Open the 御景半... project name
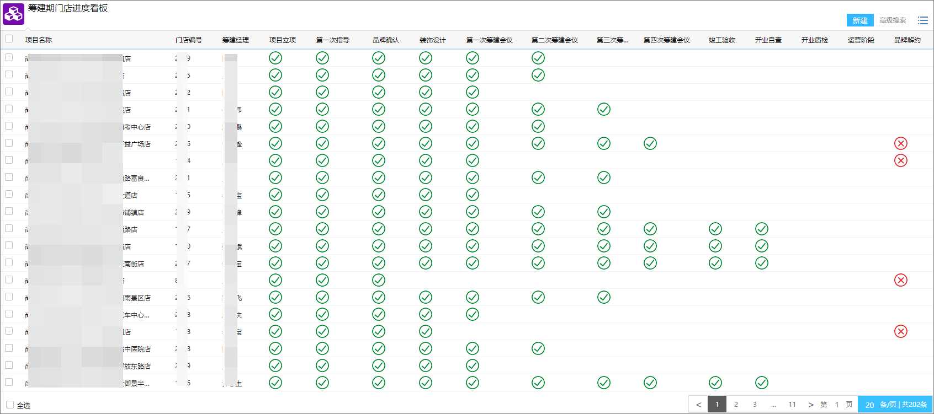The image size is (934, 414). click(x=87, y=383)
